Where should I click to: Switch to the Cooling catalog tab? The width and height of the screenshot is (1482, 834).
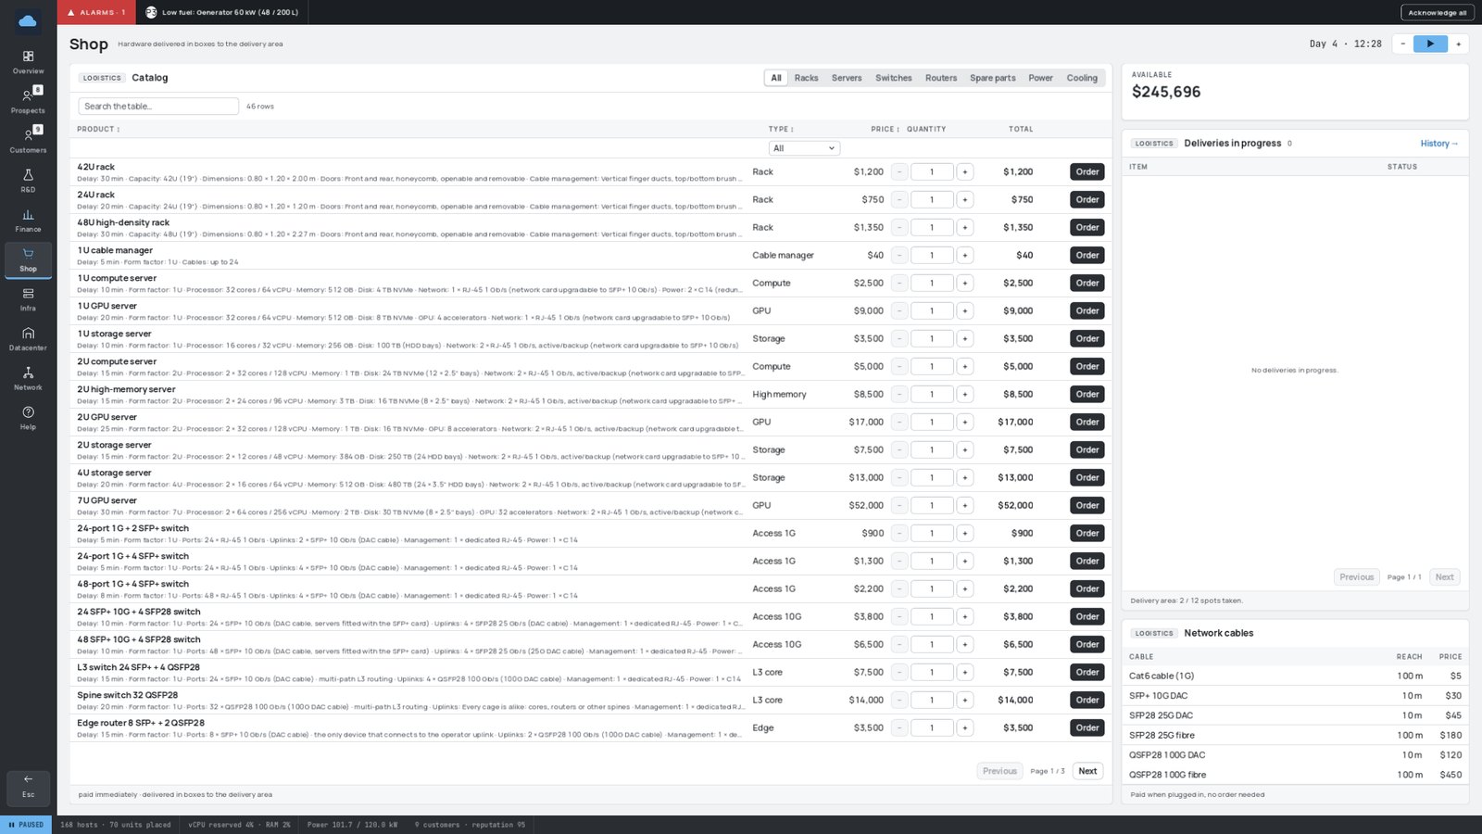point(1082,78)
